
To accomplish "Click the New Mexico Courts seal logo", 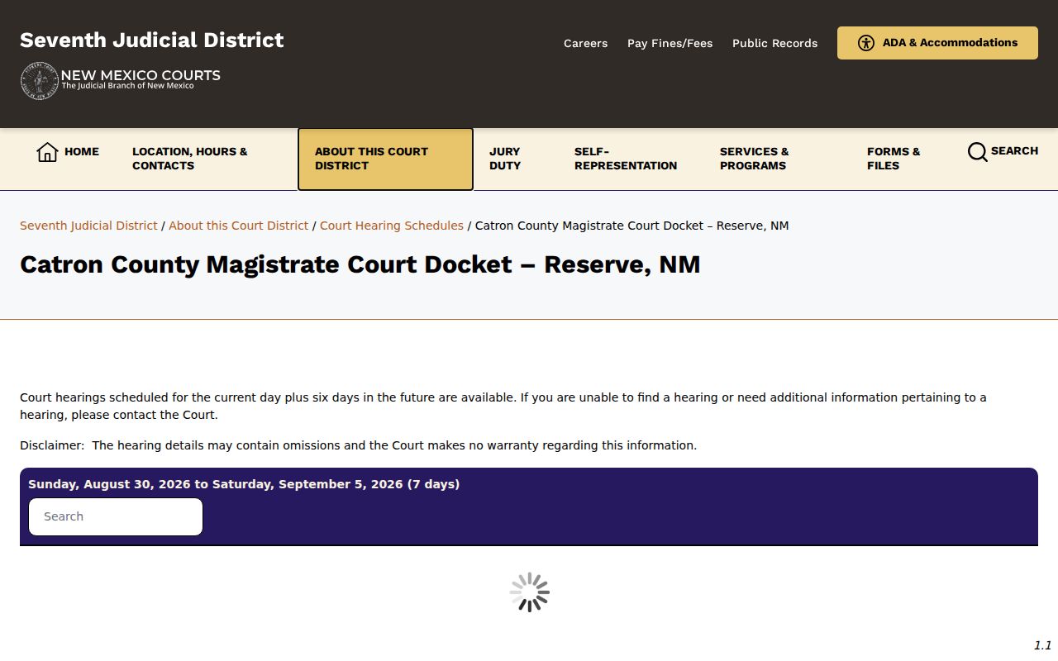I will pyautogui.click(x=39, y=81).
